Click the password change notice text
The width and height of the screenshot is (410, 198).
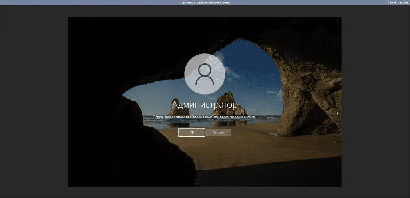205,117
